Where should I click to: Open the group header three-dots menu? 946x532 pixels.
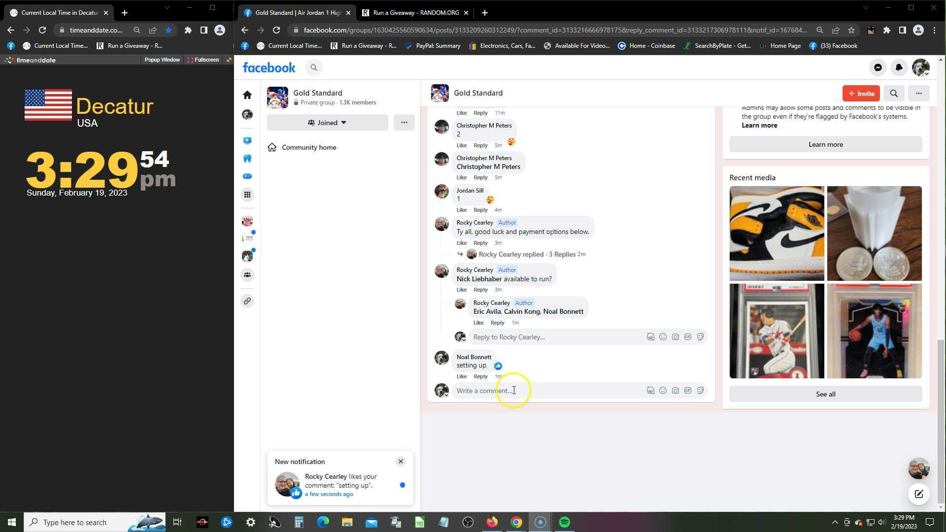[x=918, y=94]
